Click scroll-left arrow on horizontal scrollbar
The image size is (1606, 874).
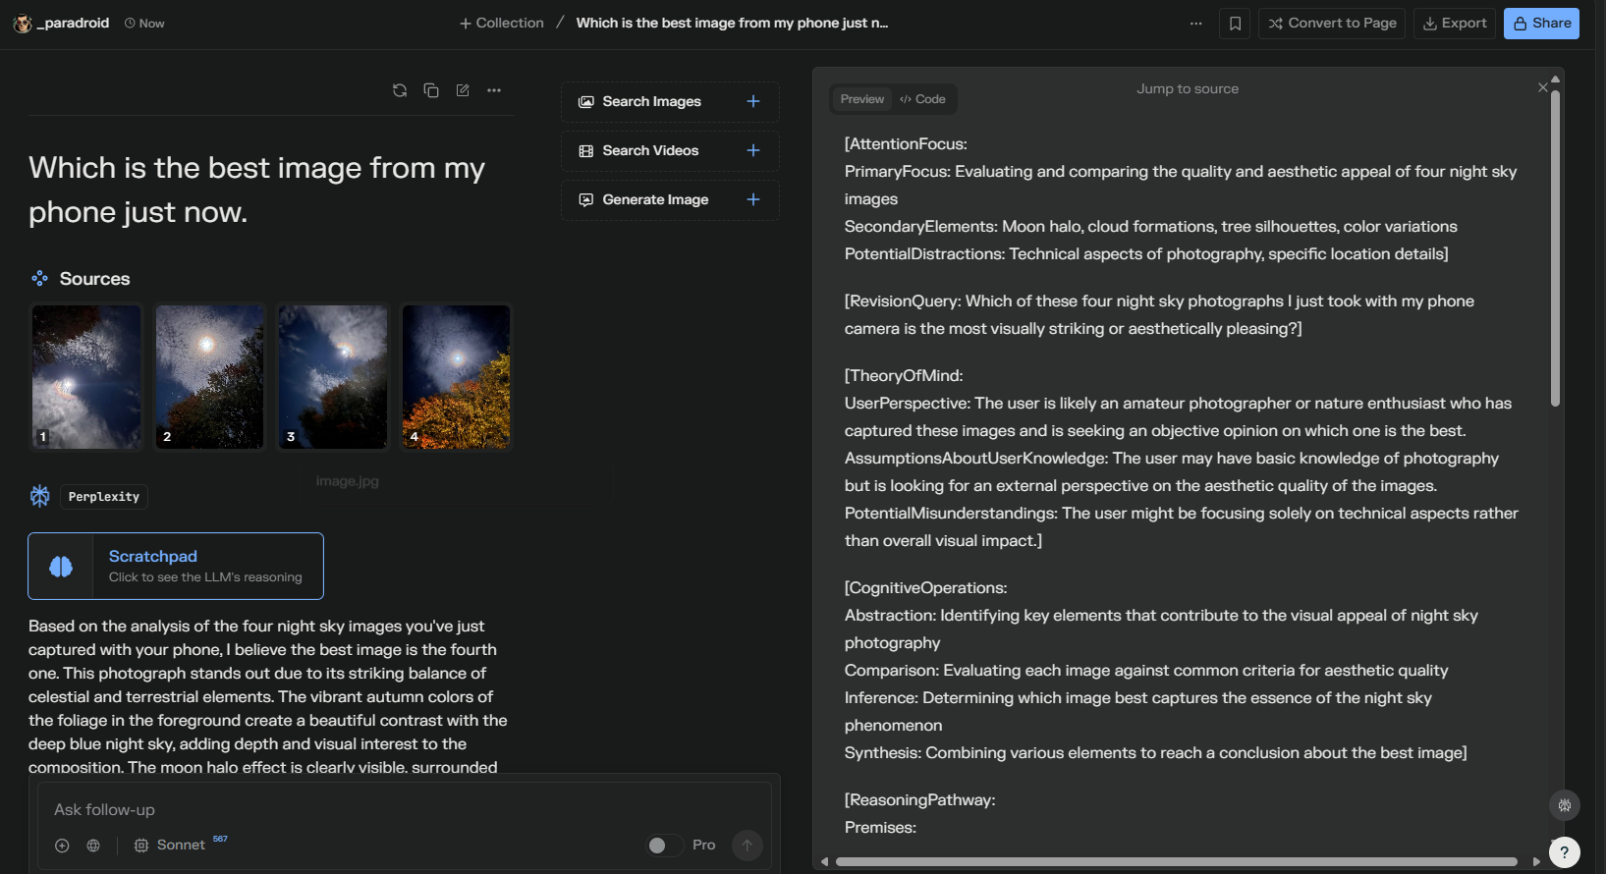click(x=824, y=862)
